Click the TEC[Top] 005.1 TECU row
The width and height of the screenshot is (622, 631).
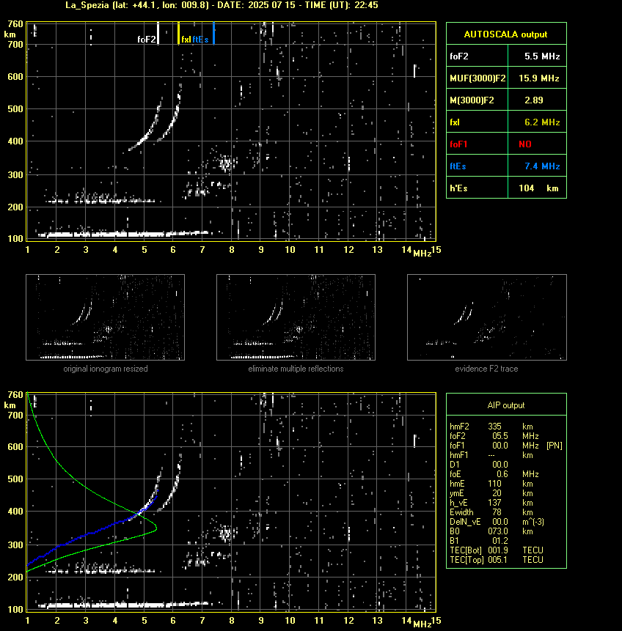tap(497, 560)
